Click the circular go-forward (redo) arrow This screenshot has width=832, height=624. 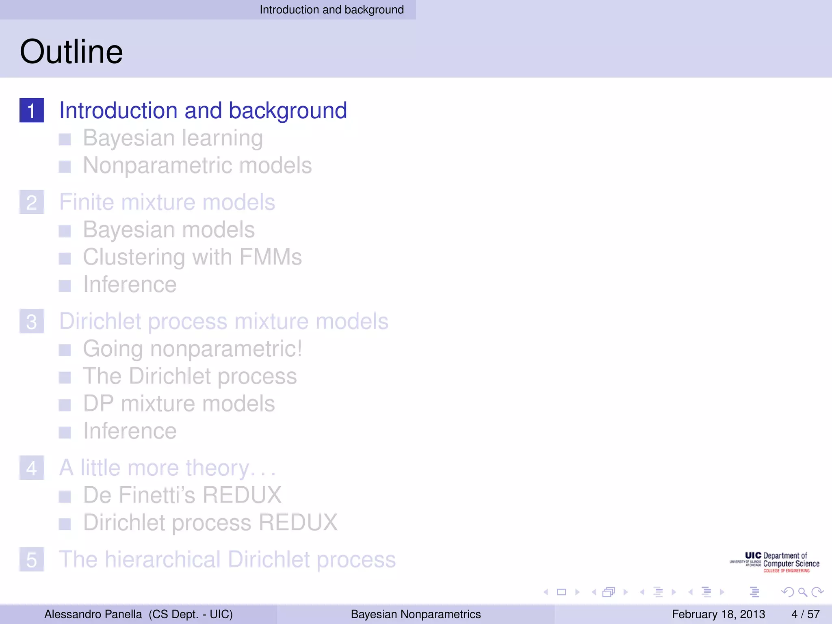click(817, 592)
